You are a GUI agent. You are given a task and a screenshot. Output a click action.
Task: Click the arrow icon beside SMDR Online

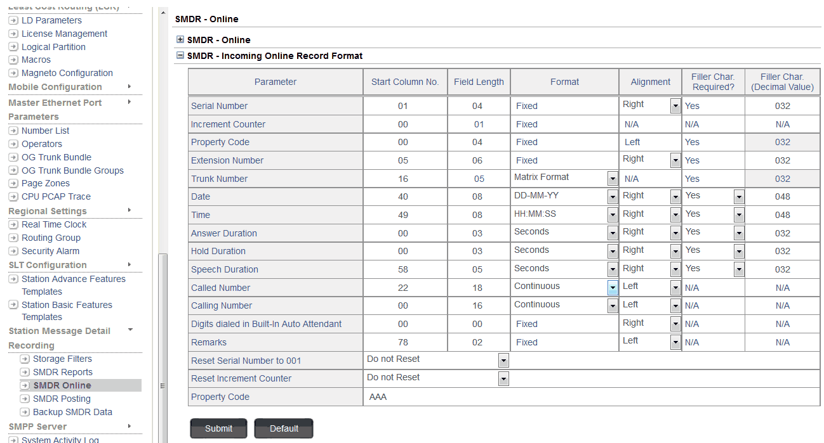(x=25, y=385)
